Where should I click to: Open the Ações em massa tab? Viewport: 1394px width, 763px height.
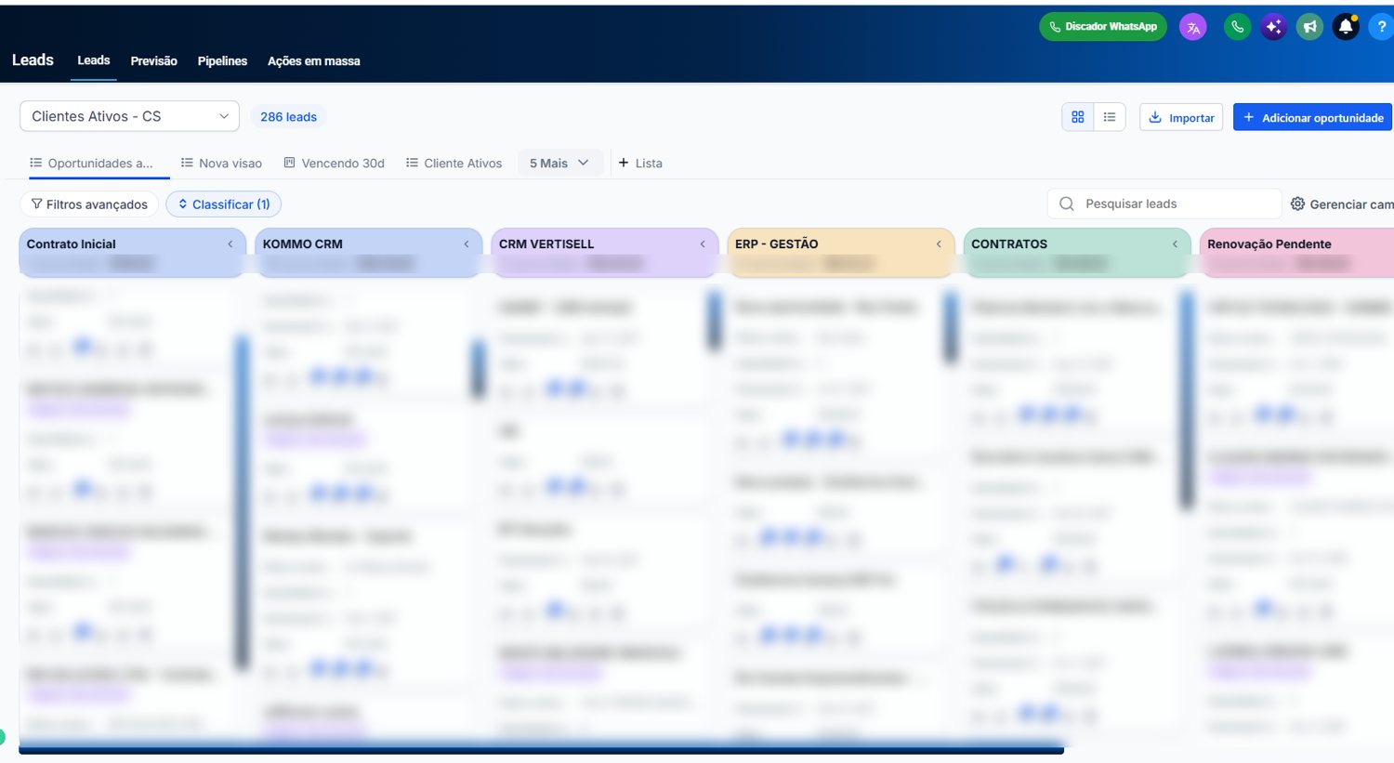click(314, 61)
